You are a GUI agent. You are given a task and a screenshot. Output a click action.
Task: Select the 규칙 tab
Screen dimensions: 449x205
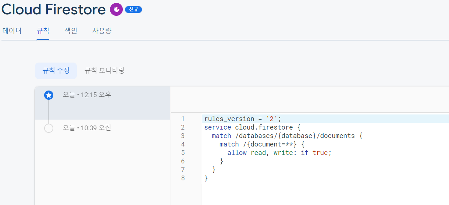point(43,31)
